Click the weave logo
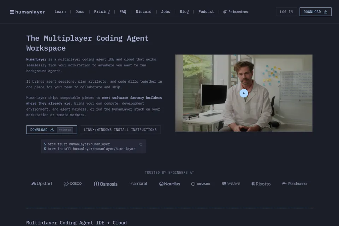The image size is (339, 226). (x=231, y=184)
